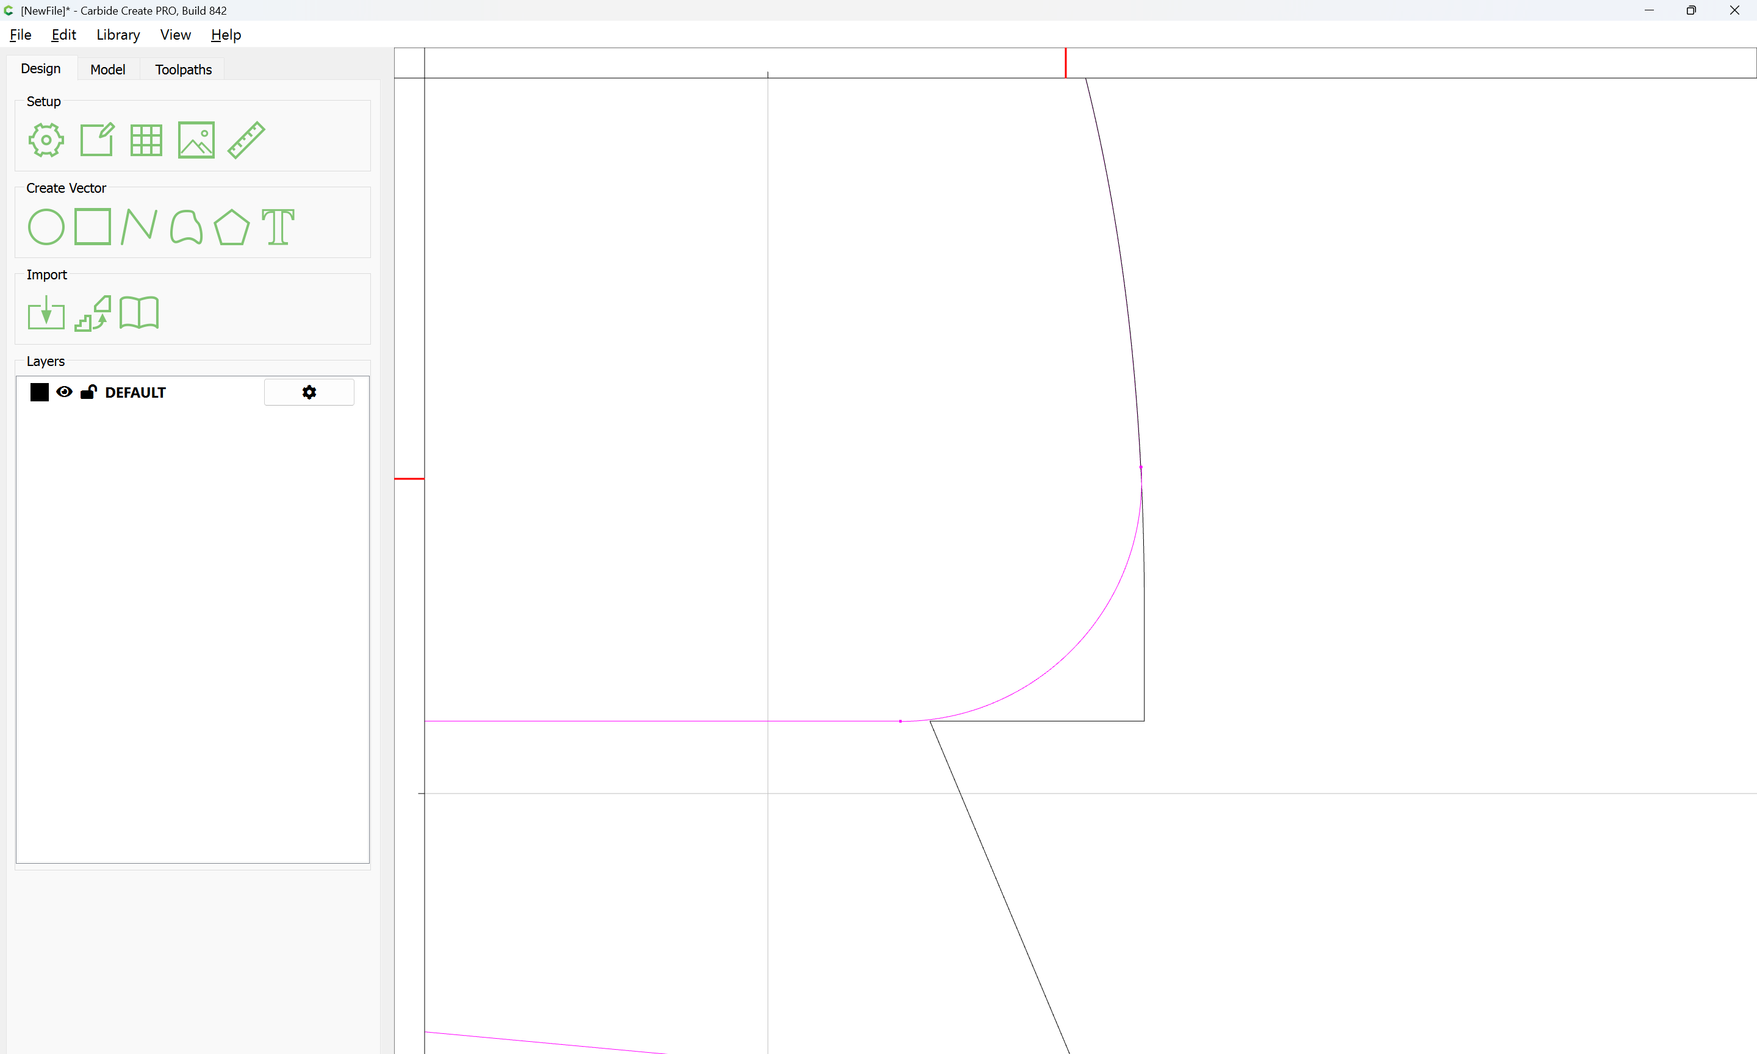The image size is (1757, 1054).
Task: Open Job Setup gear icon
Action: point(46,140)
